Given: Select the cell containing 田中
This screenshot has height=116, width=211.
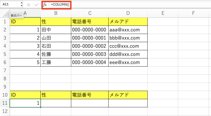Looking at the screenshot, I should 56,30.
